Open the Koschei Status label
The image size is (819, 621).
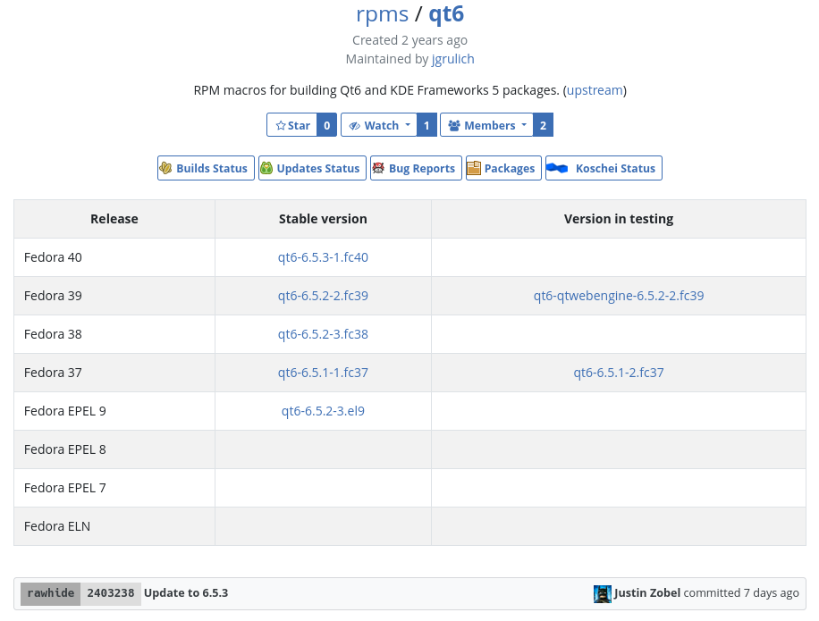pyautogui.click(x=615, y=169)
